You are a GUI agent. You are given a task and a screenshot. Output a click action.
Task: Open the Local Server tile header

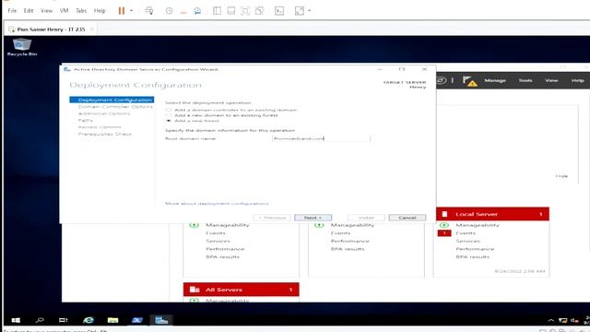coord(492,214)
